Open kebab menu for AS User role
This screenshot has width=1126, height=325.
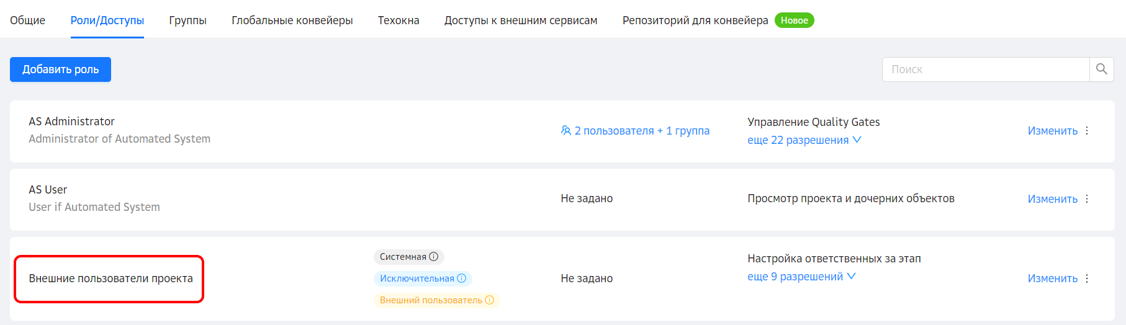tap(1087, 199)
